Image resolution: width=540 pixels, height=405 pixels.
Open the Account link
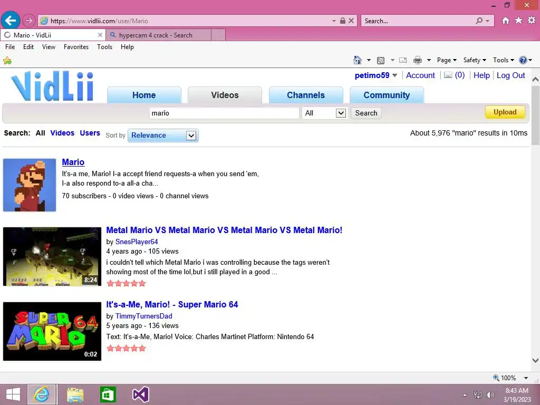420,75
